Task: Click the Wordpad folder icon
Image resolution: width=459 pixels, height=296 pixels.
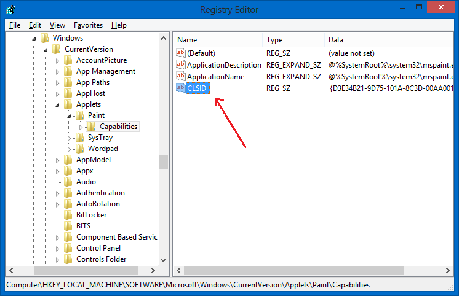Action: coord(80,149)
